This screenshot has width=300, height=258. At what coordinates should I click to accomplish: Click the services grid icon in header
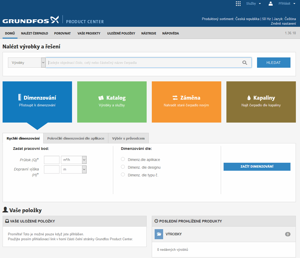point(238,4)
